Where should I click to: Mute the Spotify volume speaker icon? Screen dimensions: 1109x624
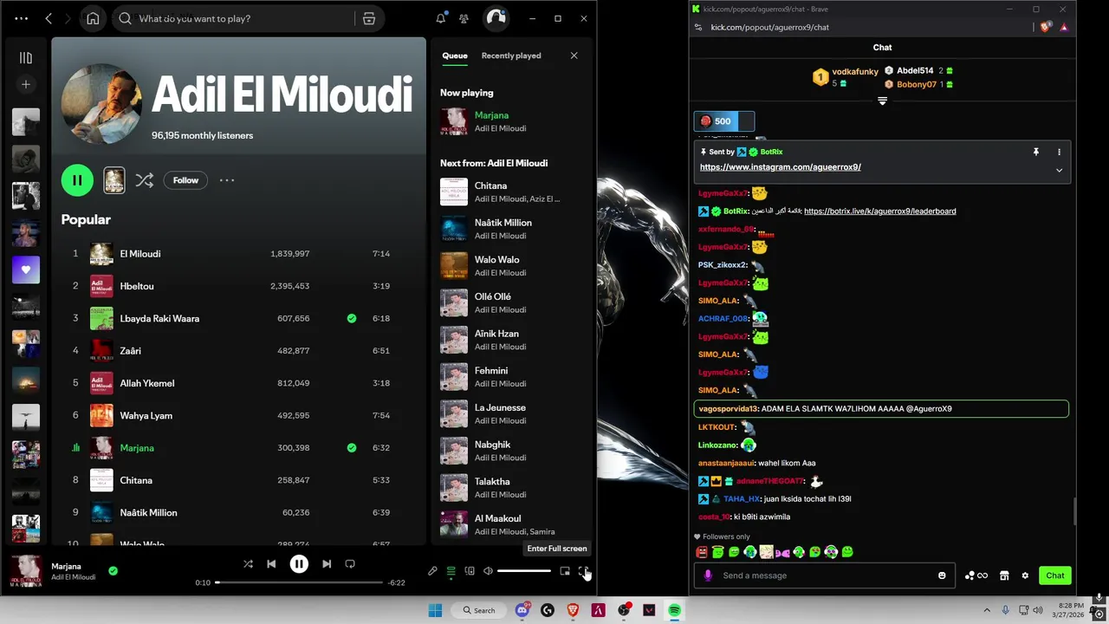pos(488,571)
